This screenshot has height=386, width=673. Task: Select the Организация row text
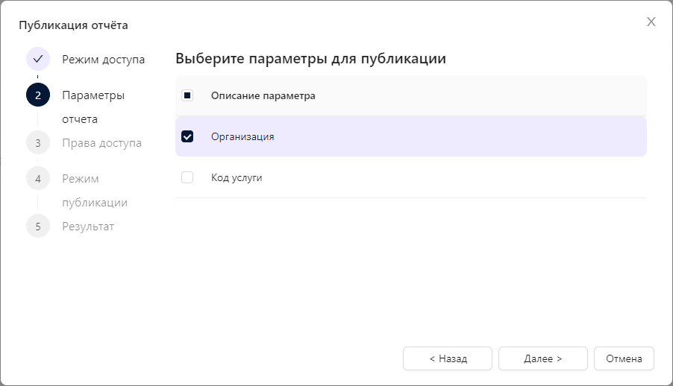242,136
